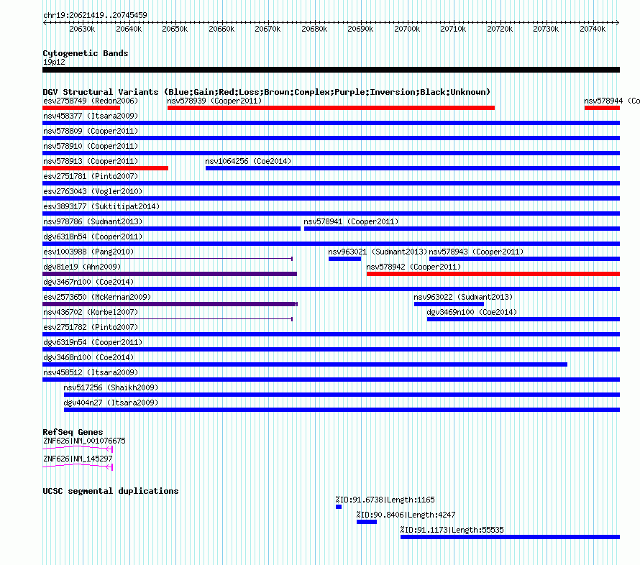Click dgv81e19 (Ahn2009) label
640x565 pixels.
(82, 267)
